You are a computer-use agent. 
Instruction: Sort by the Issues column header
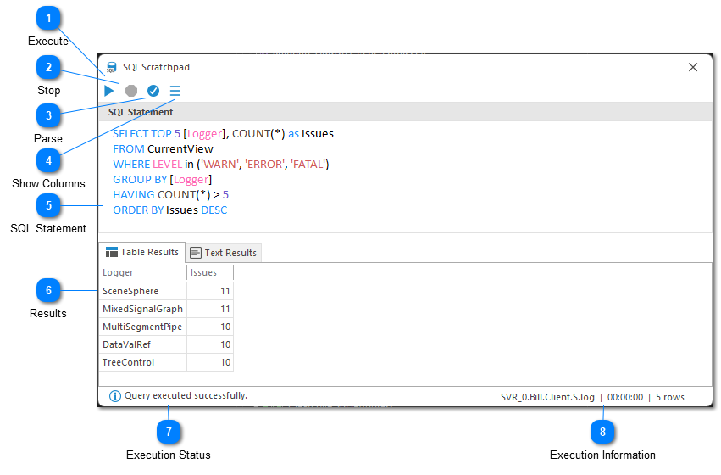click(210, 273)
